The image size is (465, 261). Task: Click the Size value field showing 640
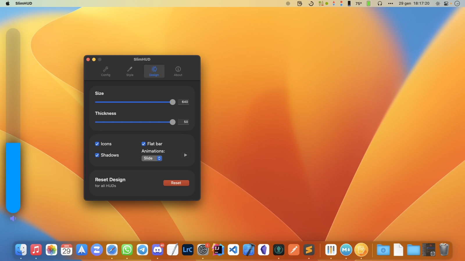point(184,102)
